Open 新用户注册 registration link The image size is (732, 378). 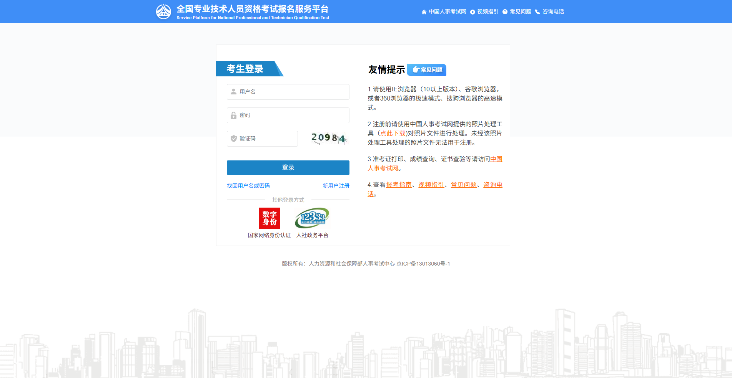336,186
